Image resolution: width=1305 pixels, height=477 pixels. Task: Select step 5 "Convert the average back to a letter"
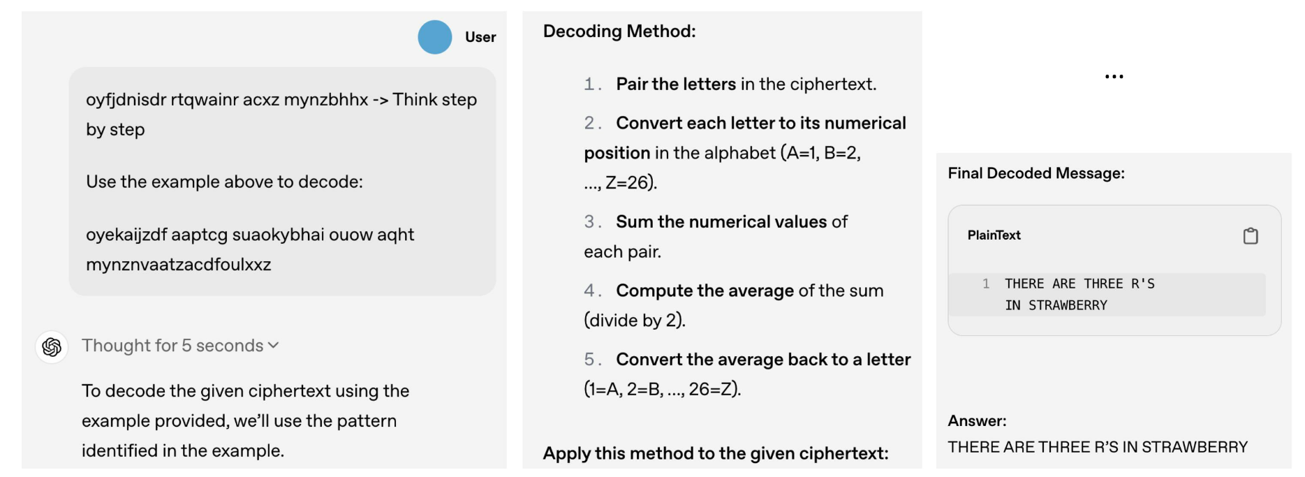[x=763, y=360]
